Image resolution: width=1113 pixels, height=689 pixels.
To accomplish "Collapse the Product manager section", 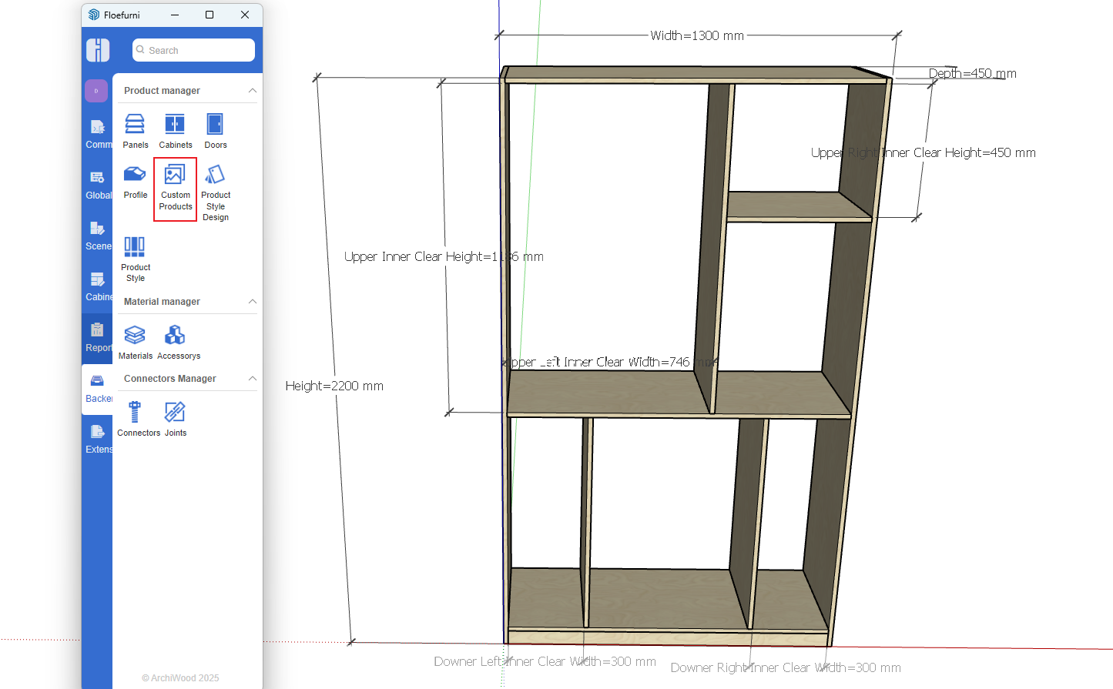I will point(252,91).
